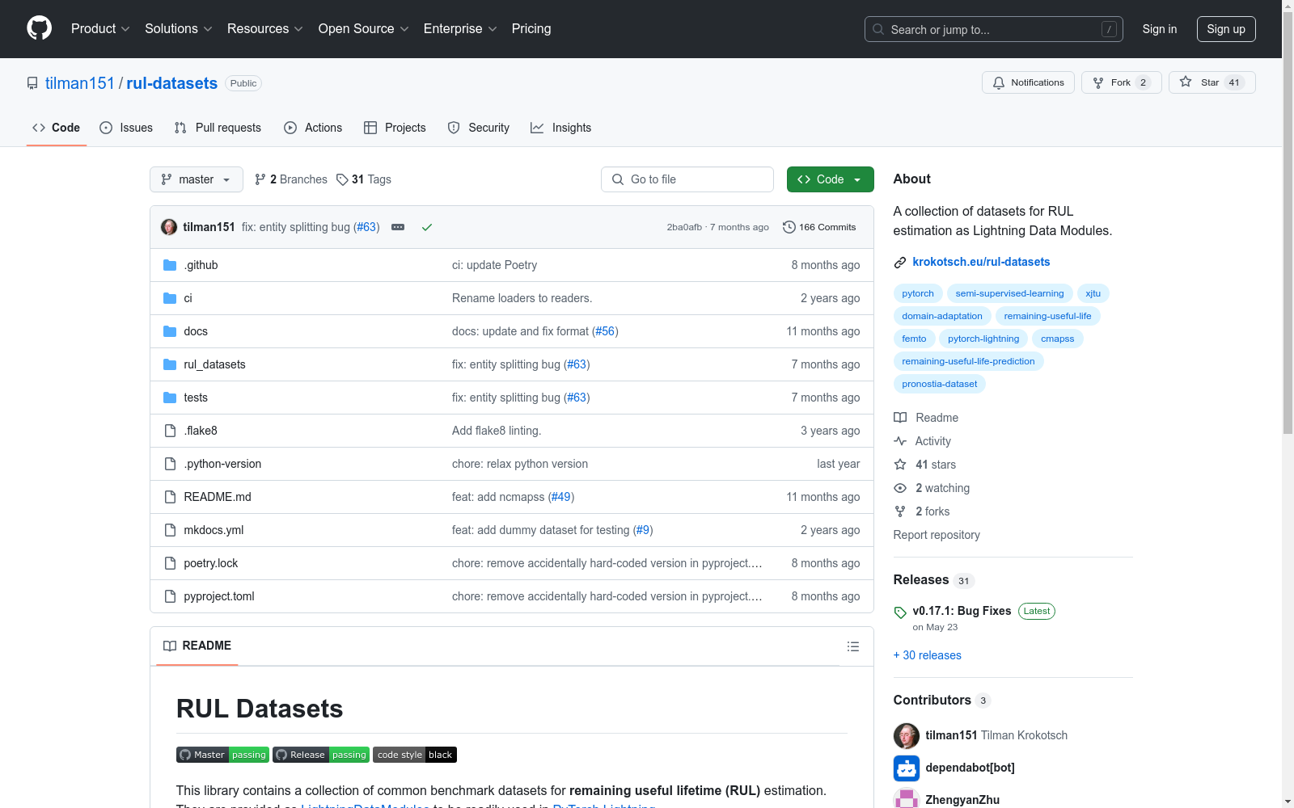Click the + 30 releases link
The height and width of the screenshot is (808, 1294).
coord(928,655)
